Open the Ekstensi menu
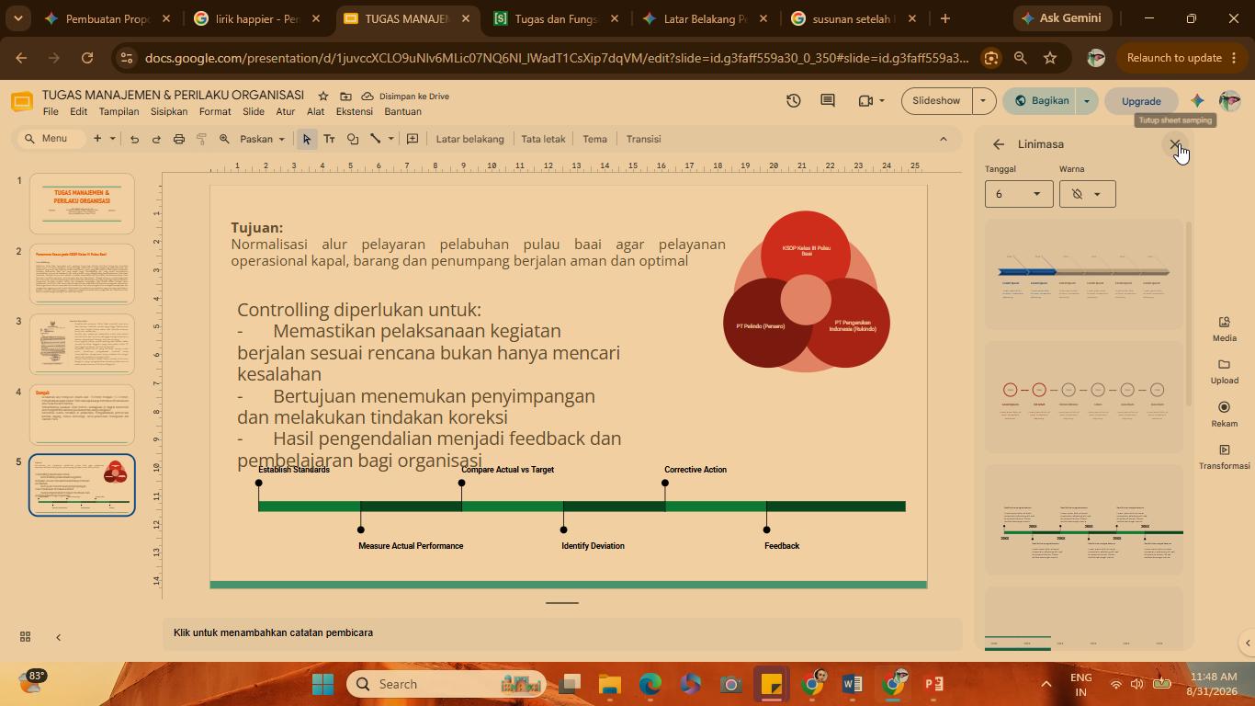Screen dimensions: 1255x706 [354, 111]
